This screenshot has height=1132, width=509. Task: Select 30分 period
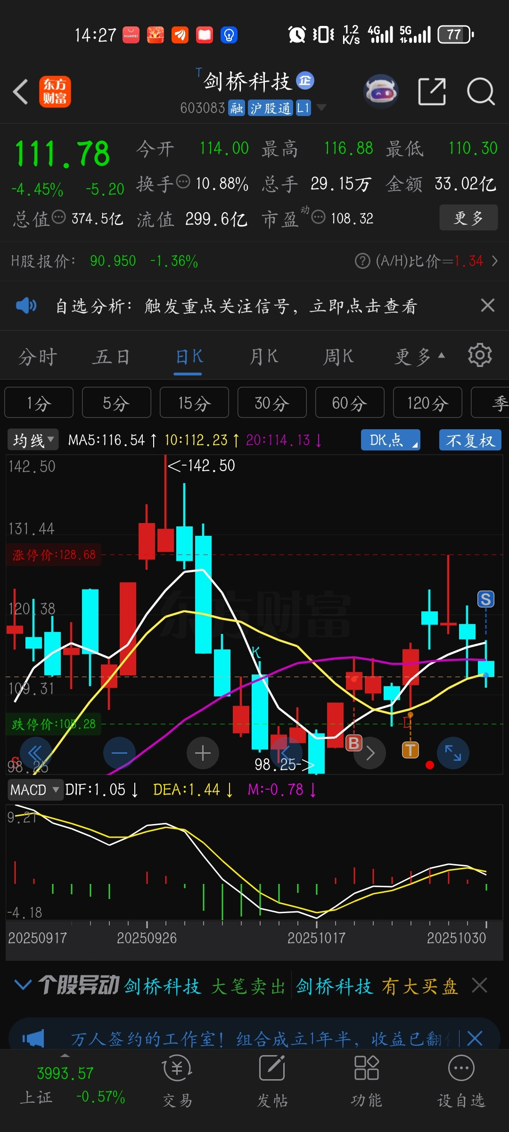coord(272,403)
